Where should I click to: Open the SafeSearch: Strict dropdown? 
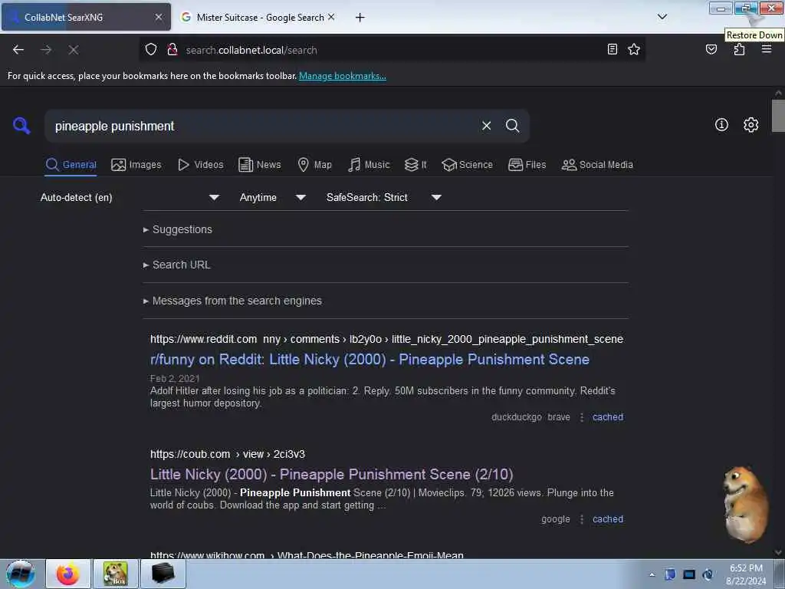pyautogui.click(x=383, y=197)
